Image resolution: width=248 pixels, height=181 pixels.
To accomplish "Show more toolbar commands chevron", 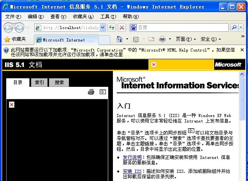I will [243, 36].
